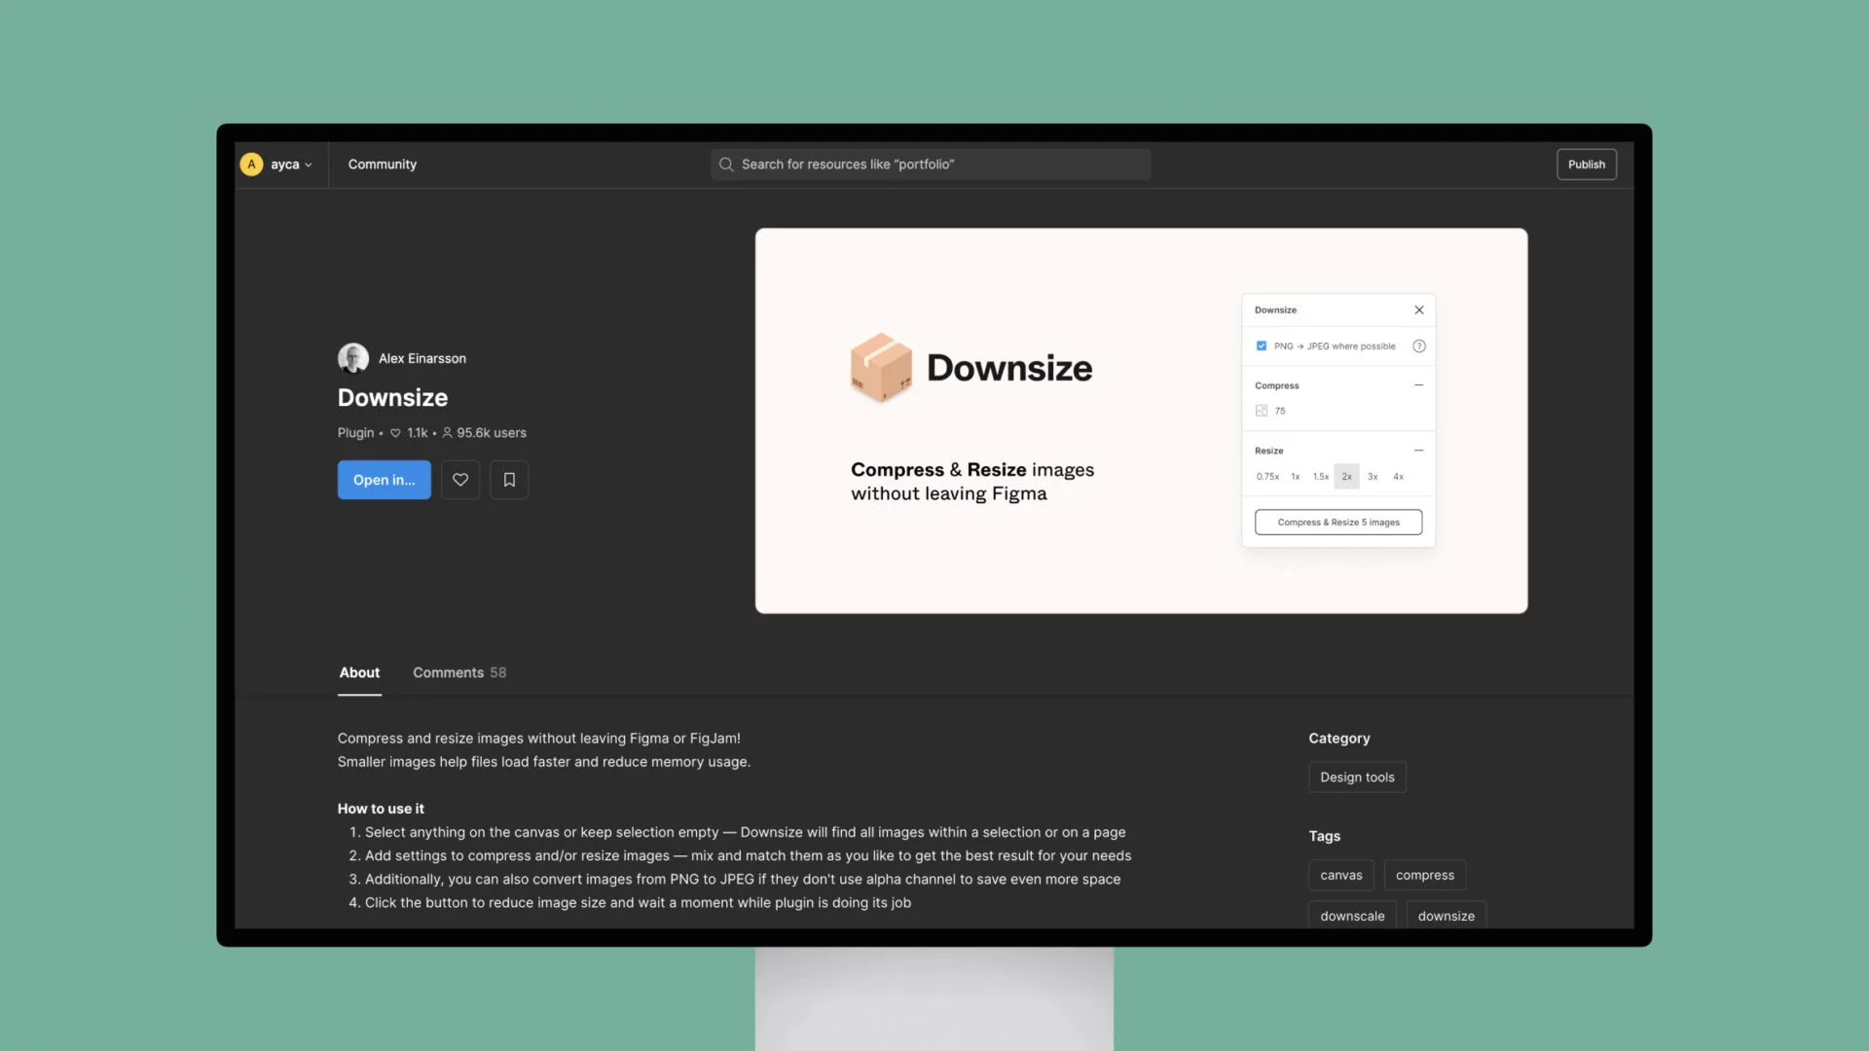Click the like/heart icon on plugin
The height and width of the screenshot is (1051, 1869).
point(460,479)
